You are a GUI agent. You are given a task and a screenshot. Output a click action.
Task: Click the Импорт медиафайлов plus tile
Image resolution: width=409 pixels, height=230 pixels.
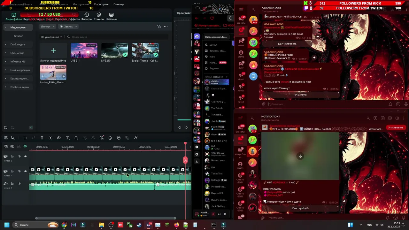pyautogui.click(x=53, y=50)
